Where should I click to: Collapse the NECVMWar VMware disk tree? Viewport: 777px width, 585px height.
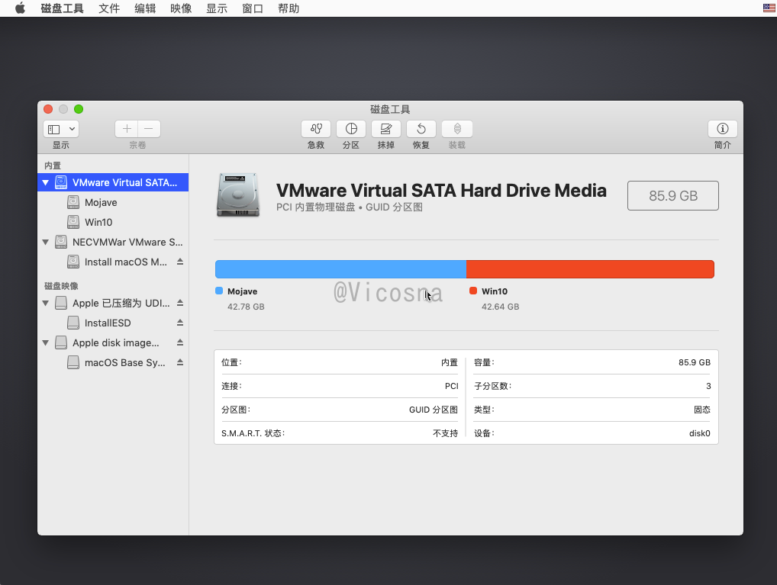point(46,243)
